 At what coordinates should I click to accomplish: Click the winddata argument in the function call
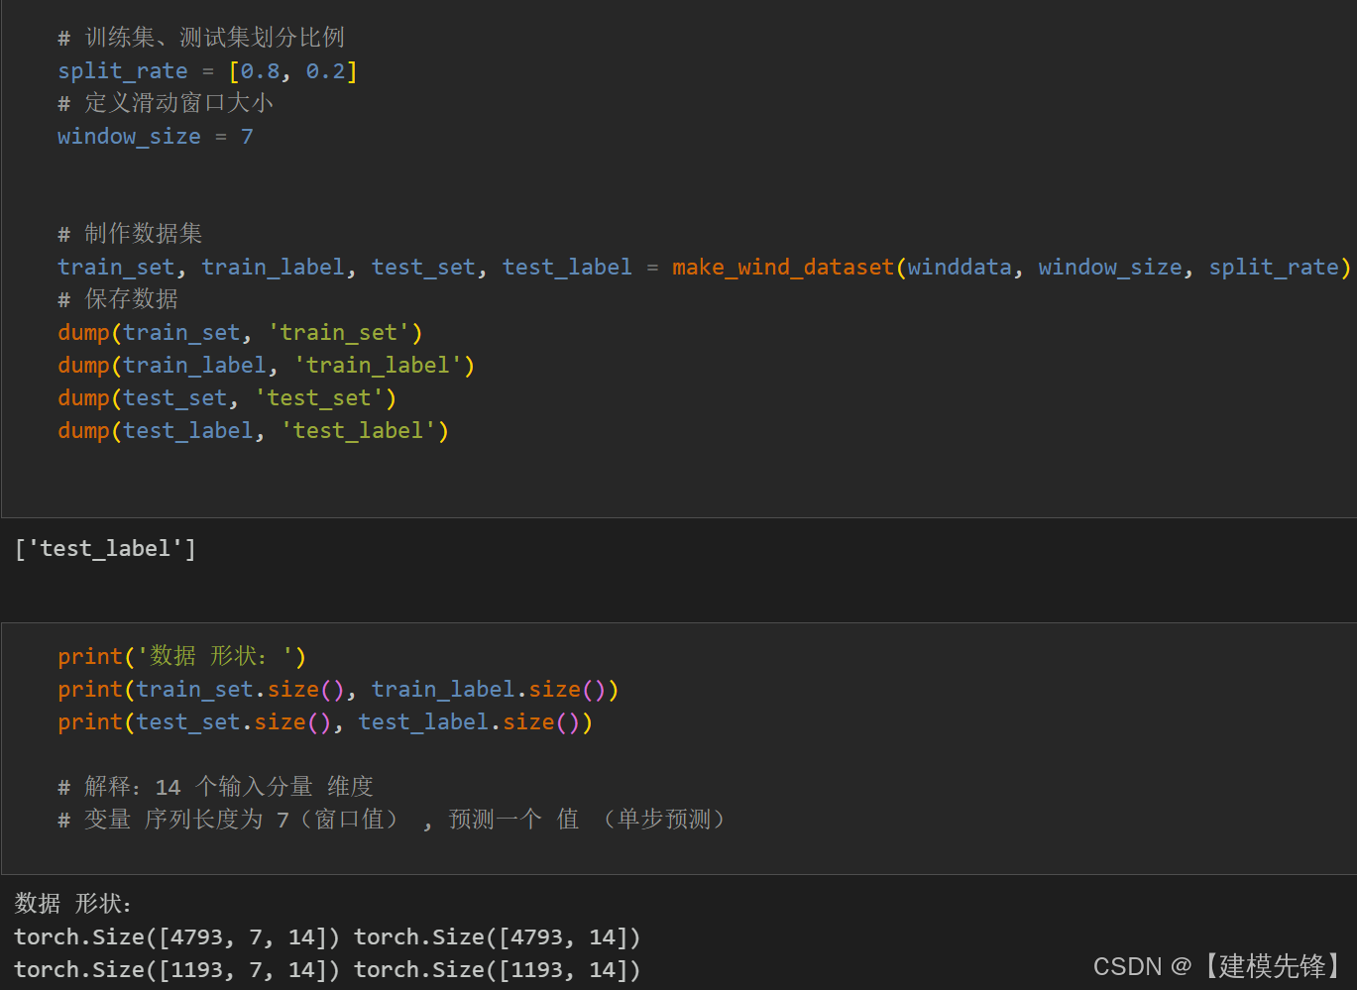point(959,266)
